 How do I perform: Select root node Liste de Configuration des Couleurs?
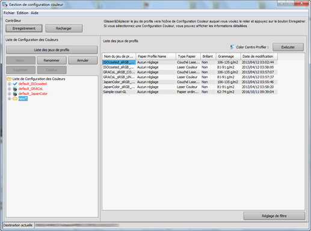[38, 79]
